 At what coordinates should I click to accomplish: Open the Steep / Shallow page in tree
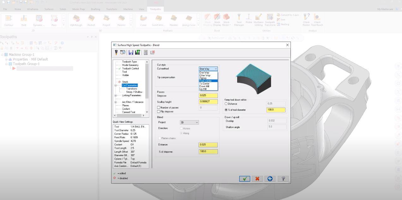tap(134, 92)
